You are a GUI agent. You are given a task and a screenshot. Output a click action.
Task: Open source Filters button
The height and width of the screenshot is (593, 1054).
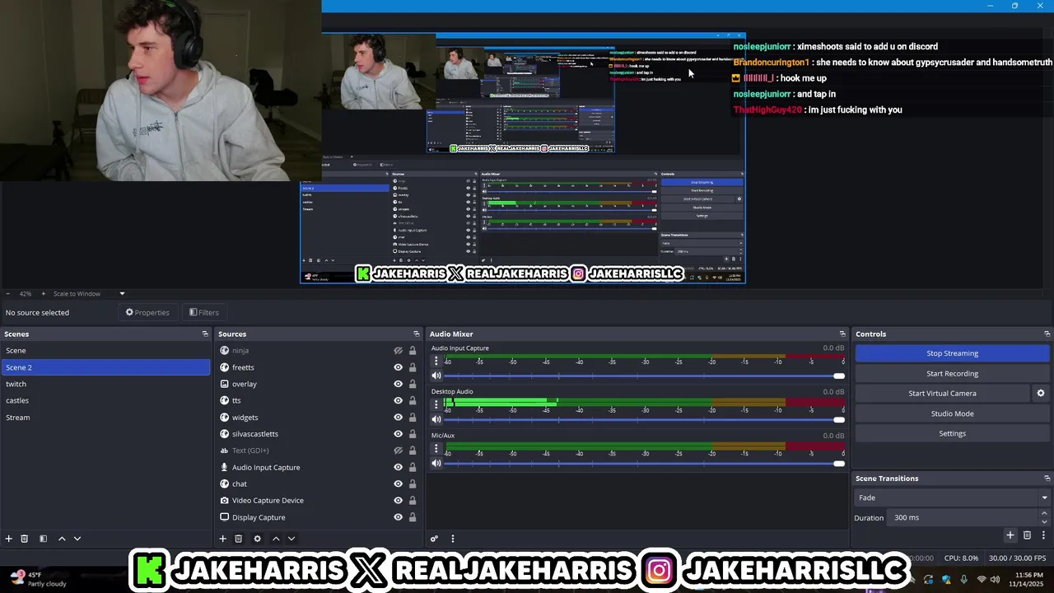pos(204,312)
